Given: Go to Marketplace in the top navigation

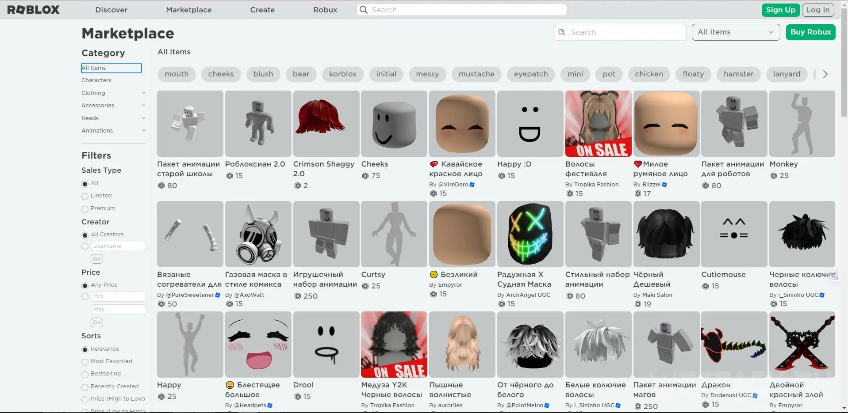Looking at the screenshot, I should (189, 10).
